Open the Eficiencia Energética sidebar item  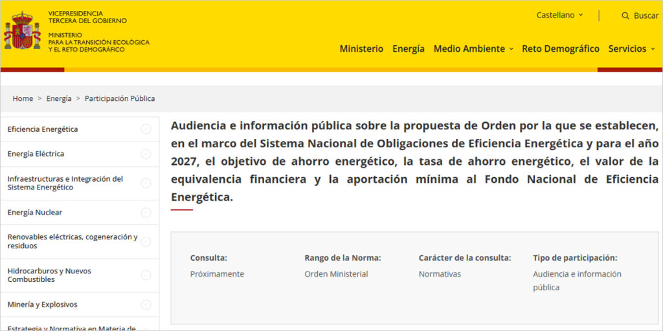tap(43, 129)
